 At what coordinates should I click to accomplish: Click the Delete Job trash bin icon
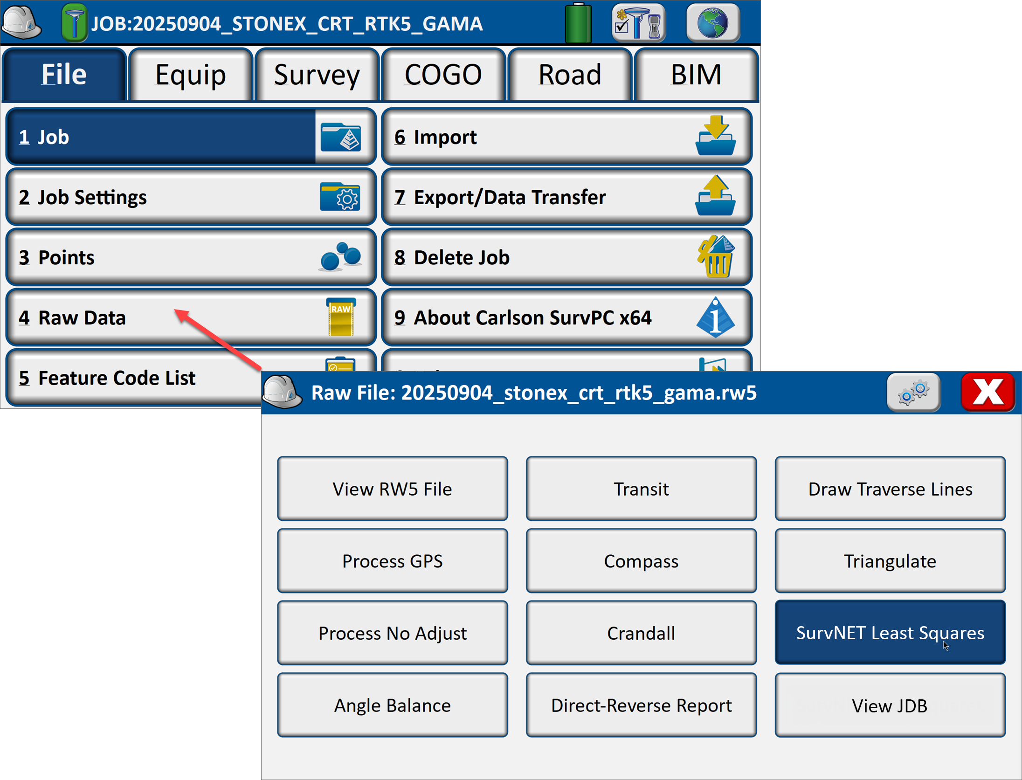[x=716, y=256]
